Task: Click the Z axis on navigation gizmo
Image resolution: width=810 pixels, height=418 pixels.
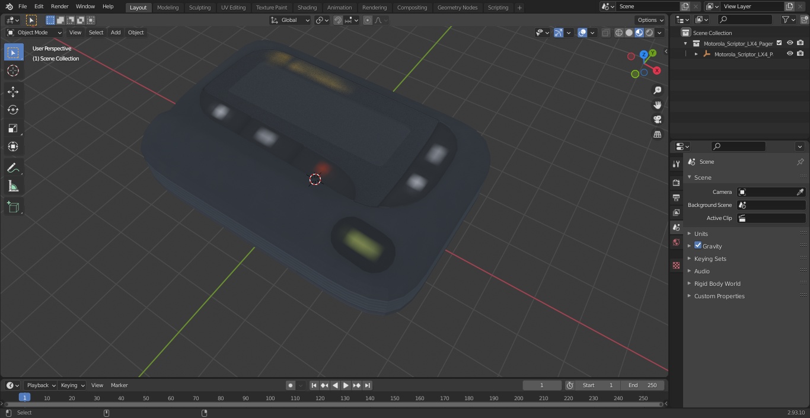Action: click(644, 55)
